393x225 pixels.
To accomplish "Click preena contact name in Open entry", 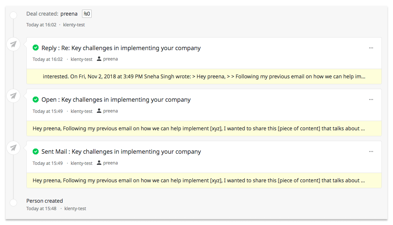I will click(x=110, y=111).
